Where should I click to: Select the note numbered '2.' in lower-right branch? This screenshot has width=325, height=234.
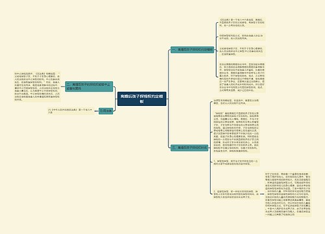[236, 194]
